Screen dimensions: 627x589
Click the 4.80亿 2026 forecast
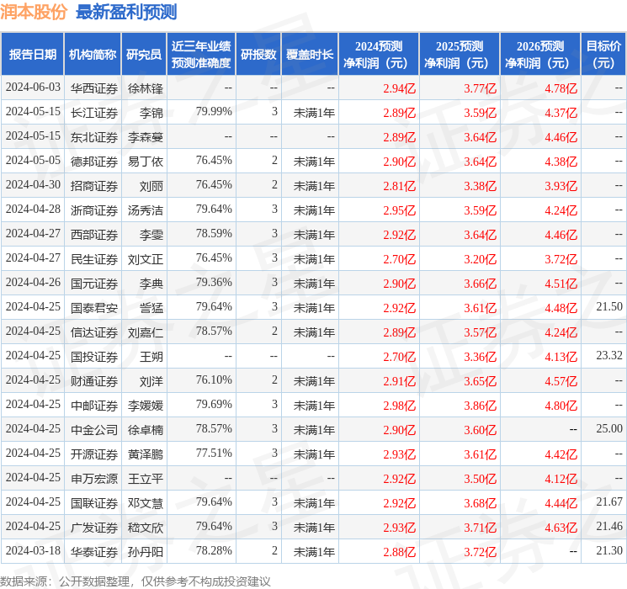[x=561, y=406]
